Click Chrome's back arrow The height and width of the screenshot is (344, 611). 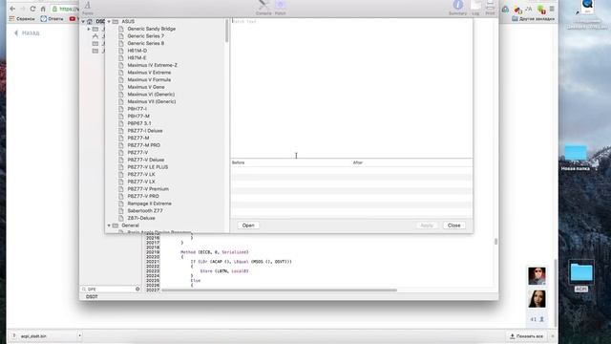(12, 9)
